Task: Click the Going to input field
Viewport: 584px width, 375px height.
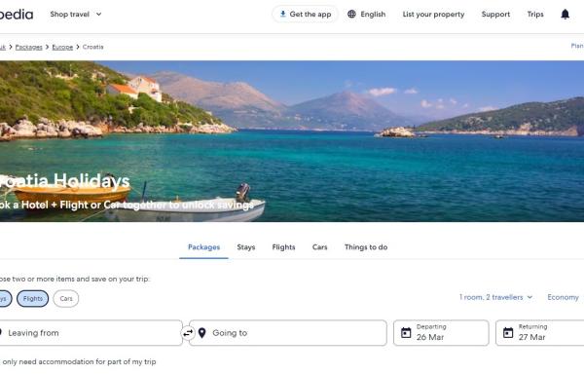Action: [288, 333]
